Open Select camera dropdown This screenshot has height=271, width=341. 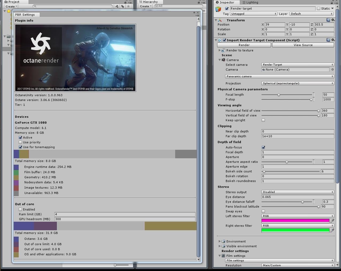[x=298, y=65]
